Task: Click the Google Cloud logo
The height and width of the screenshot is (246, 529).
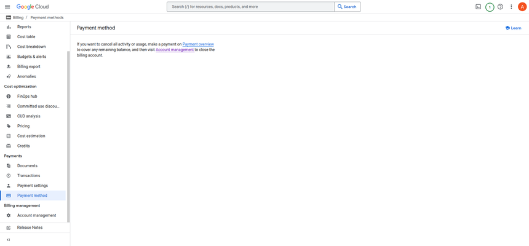Action: tap(33, 7)
